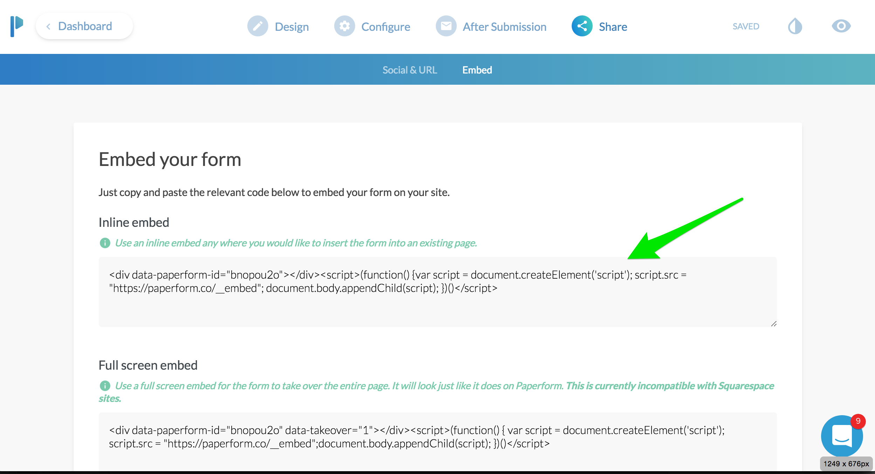Click the SAVED status indicator

coord(746,27)
